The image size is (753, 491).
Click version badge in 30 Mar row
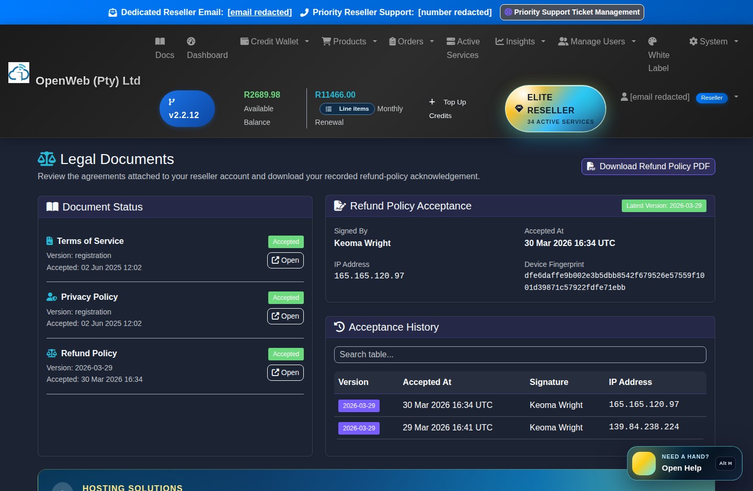(359, 406)
